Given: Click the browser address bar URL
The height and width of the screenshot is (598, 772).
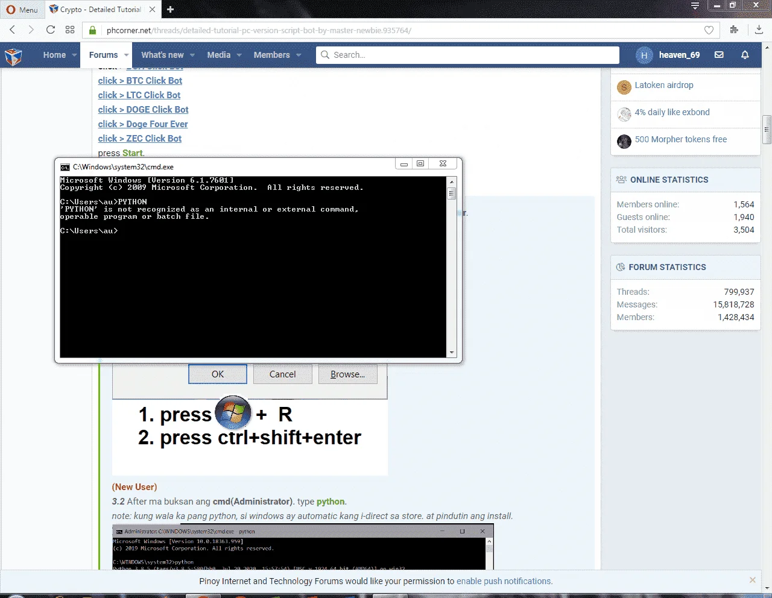Looking at the screenshot, I should 259,30.
